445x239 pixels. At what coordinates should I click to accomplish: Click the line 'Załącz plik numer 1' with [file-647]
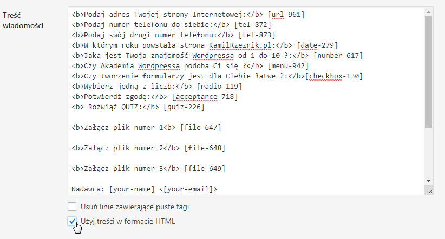point(146,128)
